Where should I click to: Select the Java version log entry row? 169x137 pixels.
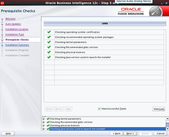77,129
